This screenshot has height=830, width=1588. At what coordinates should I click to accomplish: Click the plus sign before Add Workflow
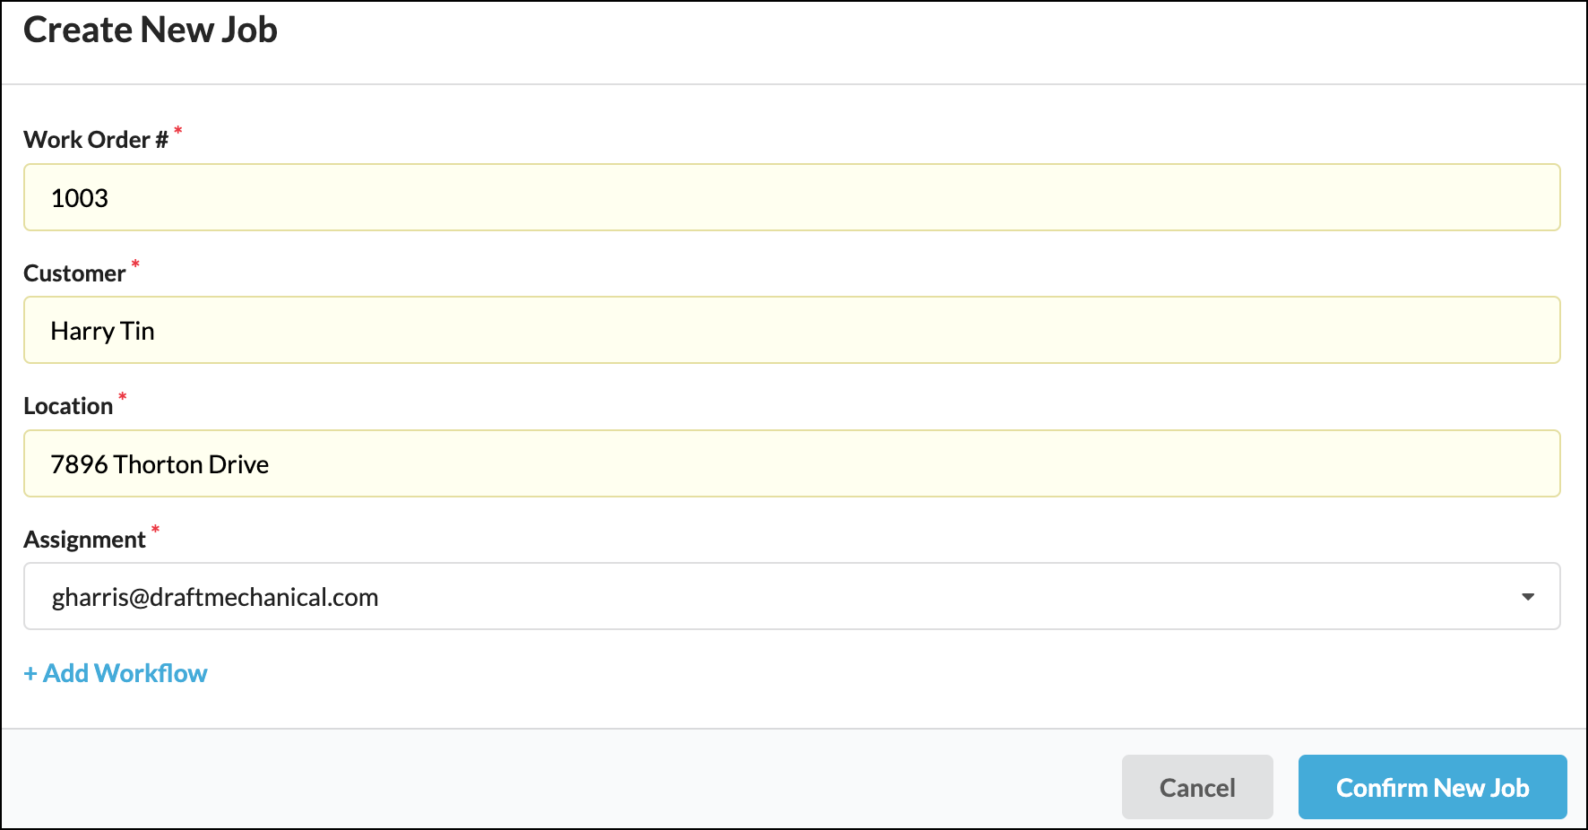[30, 674]
